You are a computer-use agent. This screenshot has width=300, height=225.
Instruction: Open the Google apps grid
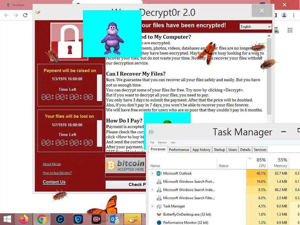pos(290,30)
